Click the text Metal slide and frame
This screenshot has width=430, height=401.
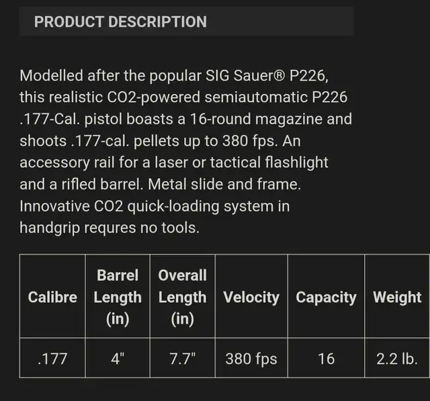pyautogui.click(x=224, y=184)
